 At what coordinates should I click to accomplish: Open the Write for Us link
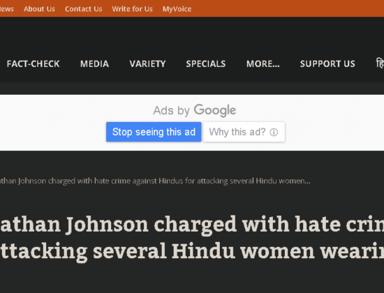coord(132,9)
